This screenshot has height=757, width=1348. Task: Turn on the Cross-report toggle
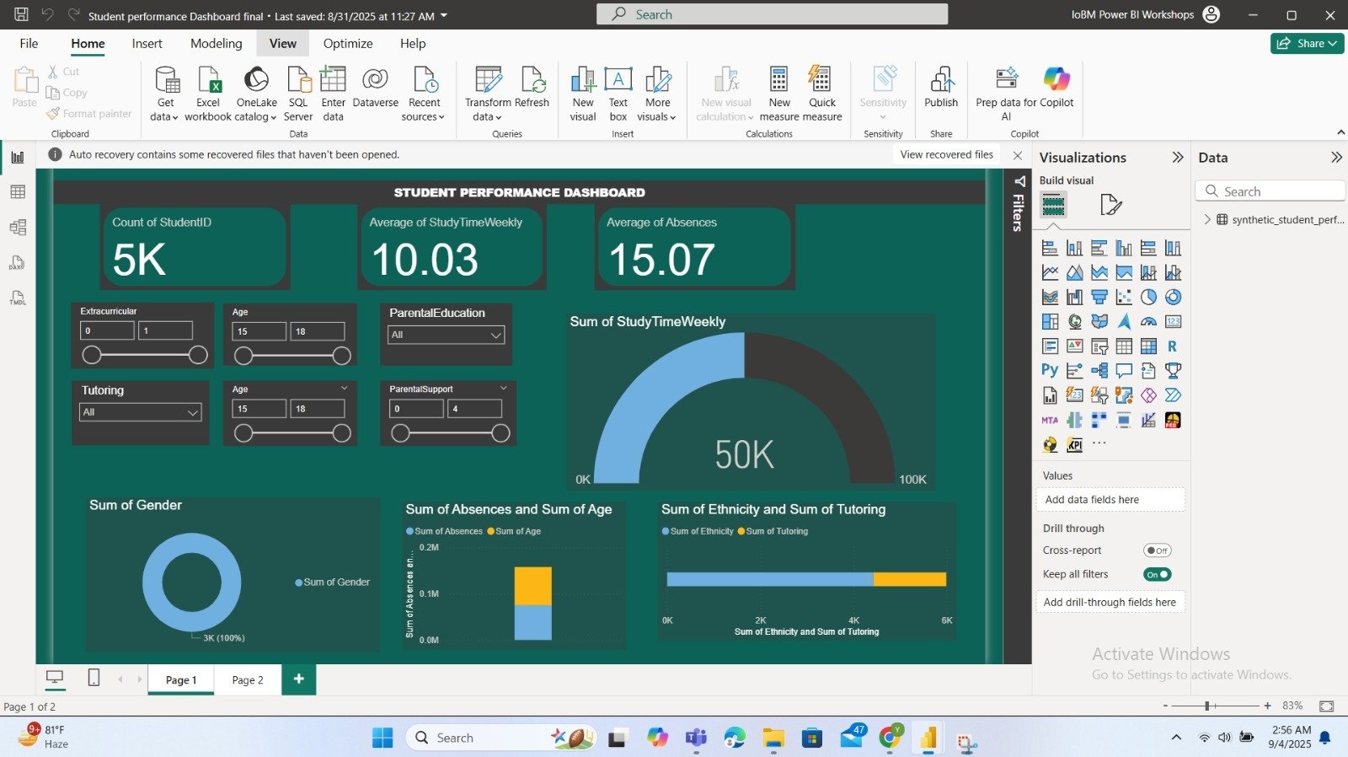(1157, 550)
